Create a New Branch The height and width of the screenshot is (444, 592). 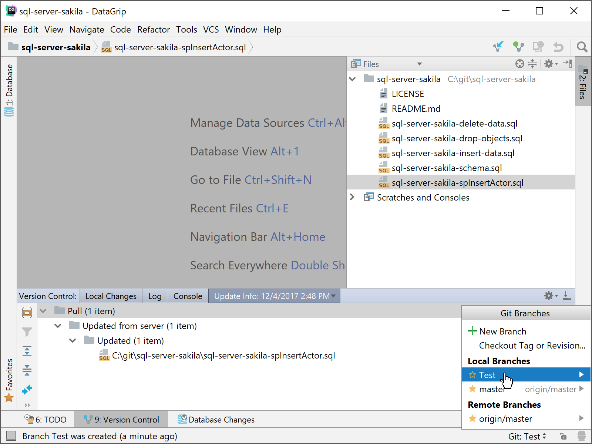[x=526, y=331]
